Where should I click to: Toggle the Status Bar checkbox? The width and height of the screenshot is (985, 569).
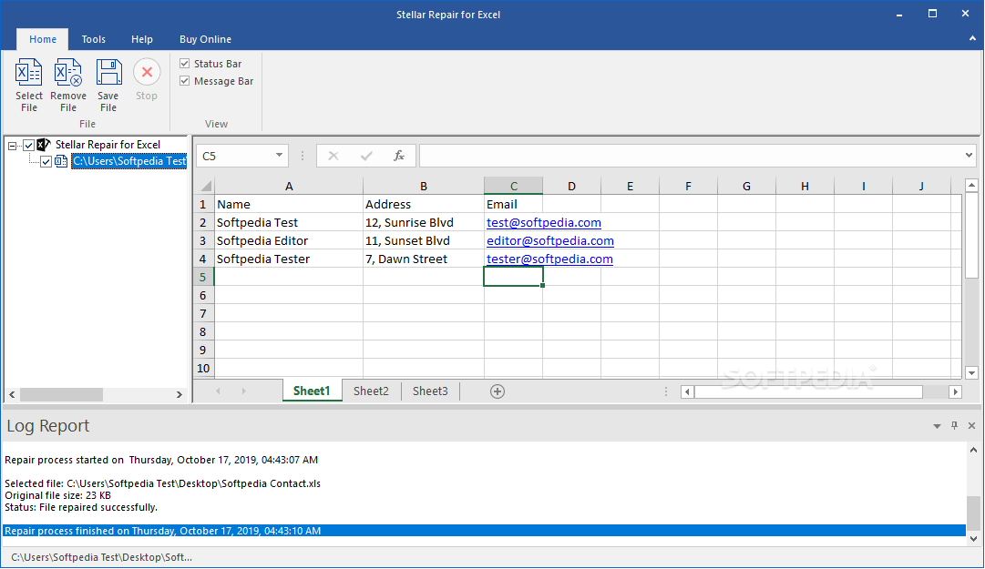point(185,64)
